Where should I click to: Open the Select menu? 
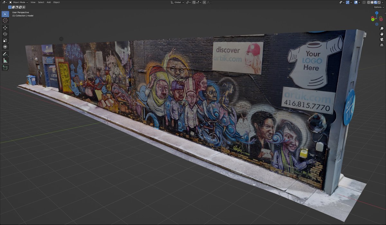(41, 2)
